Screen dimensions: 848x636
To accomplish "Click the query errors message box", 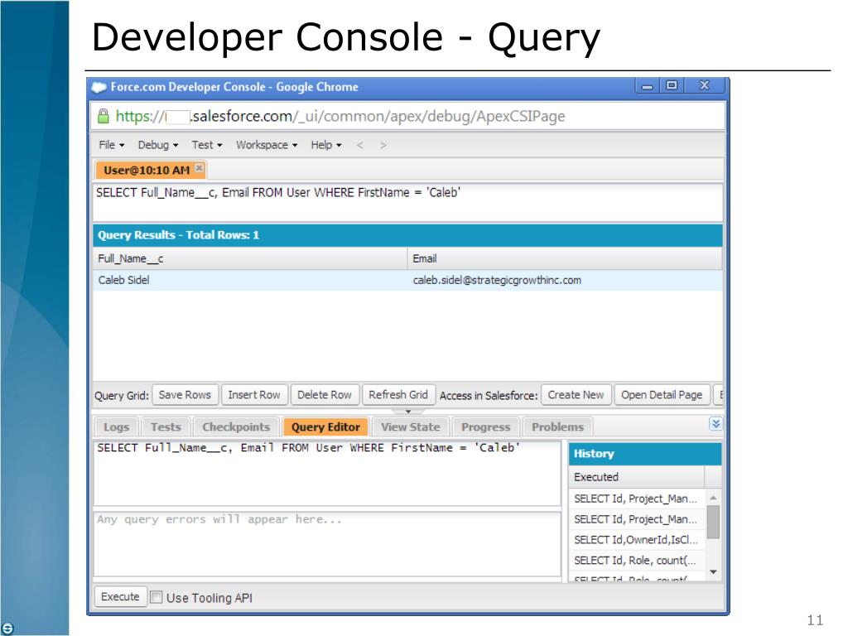I will click(327, 544).
